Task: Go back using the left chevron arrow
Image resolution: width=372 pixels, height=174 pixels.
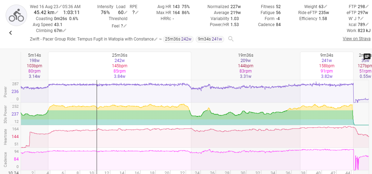Action: click(11, 33)
